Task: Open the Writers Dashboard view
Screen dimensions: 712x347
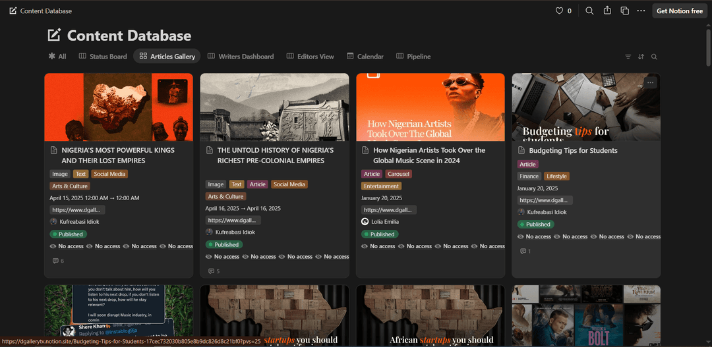Action: [x=241, y=57]
